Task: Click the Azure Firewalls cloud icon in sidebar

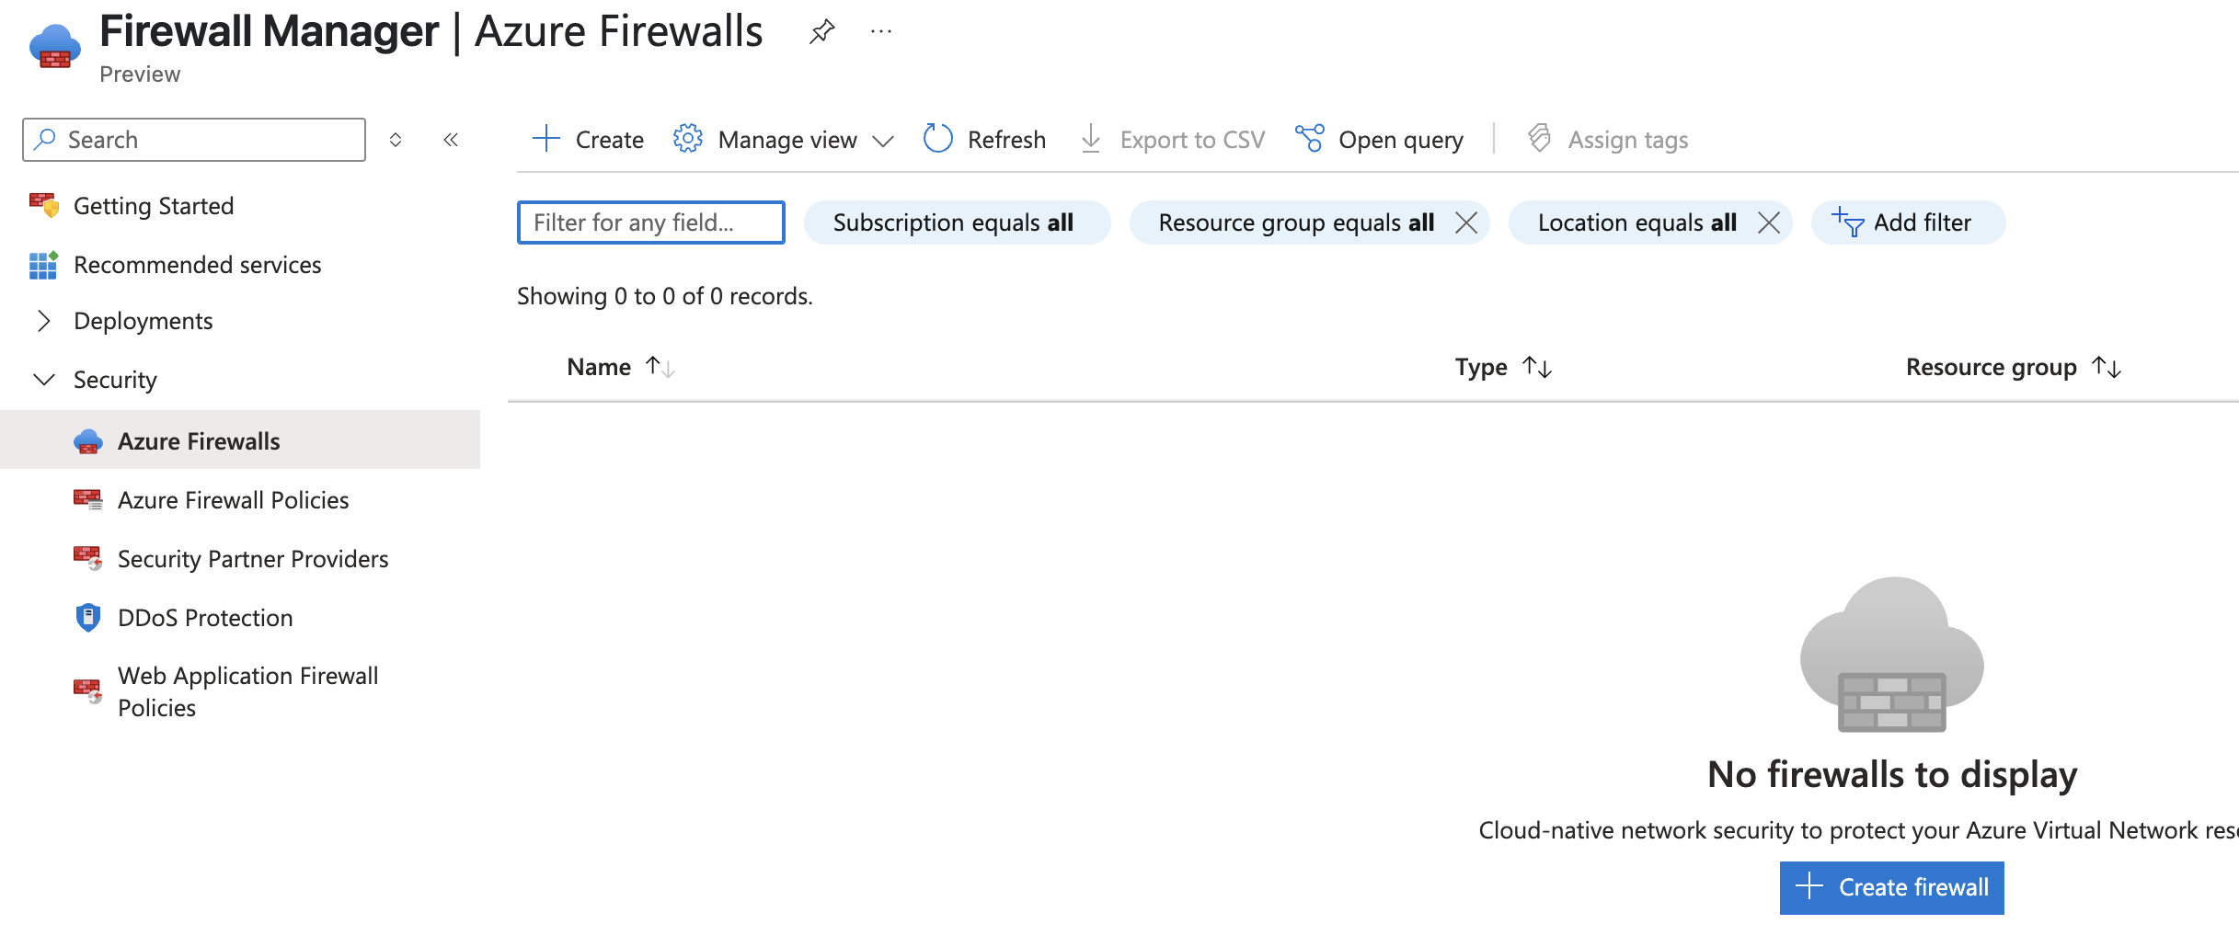Action: click(x=88, y=441)
